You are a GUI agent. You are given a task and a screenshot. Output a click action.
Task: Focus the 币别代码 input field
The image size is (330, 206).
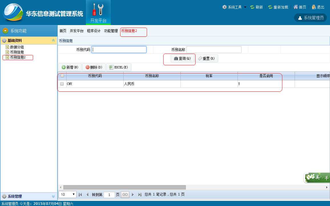(x=119, y=50)
